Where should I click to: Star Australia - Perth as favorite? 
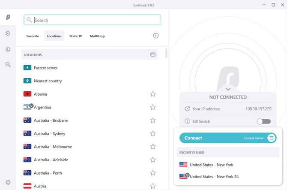153,173
